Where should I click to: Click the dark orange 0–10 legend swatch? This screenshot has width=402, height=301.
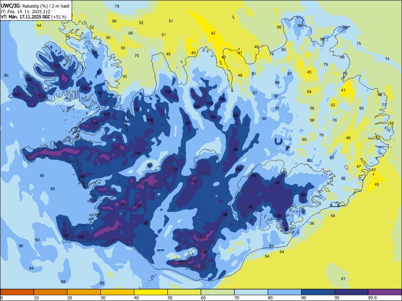17,292
